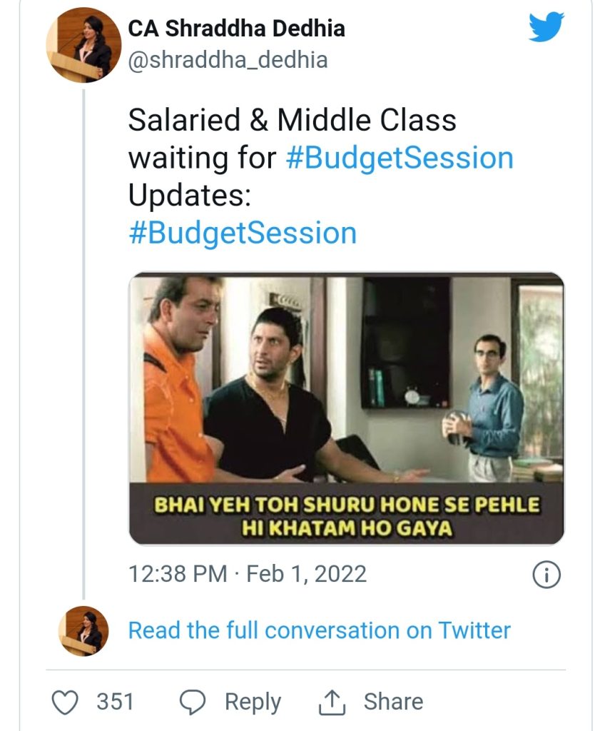Open the first #BudgetSession hashtag after 'waiting for'
605x731 pixels.
coord(400,158)
